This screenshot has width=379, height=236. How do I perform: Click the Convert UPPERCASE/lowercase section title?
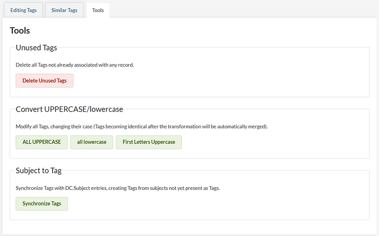tap(71, 109)
